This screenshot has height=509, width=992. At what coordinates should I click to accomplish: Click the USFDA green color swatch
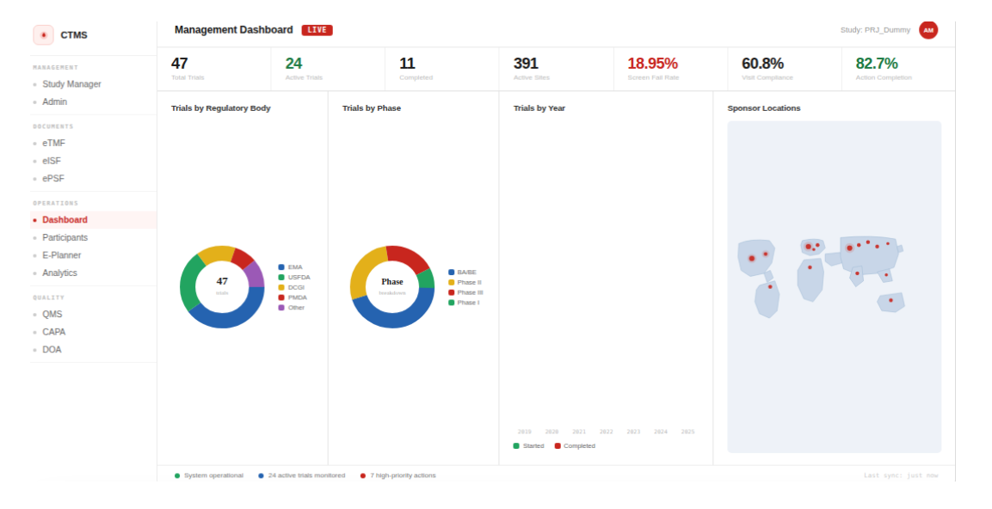(x=281, y=278)
